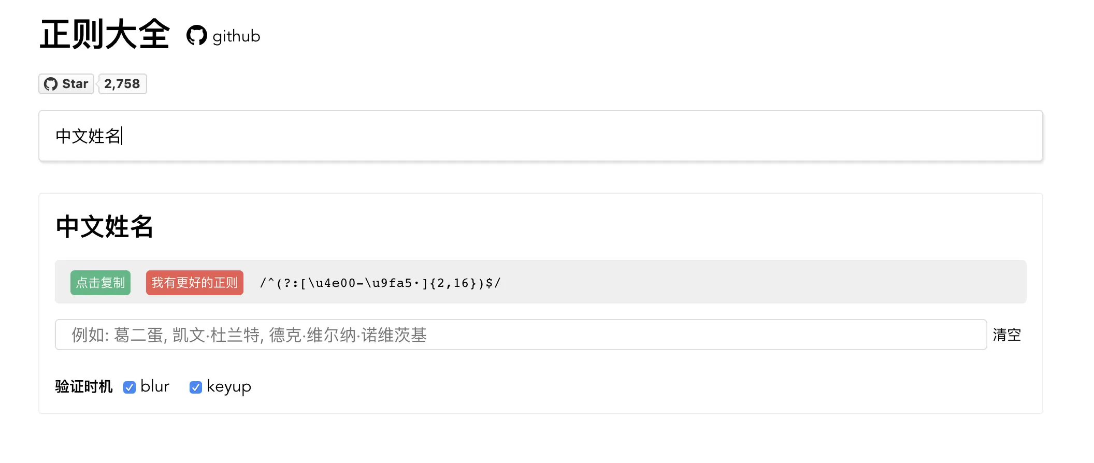
Task: Uncheck the keyup checkbox
Action: click(x=196, y=387)
